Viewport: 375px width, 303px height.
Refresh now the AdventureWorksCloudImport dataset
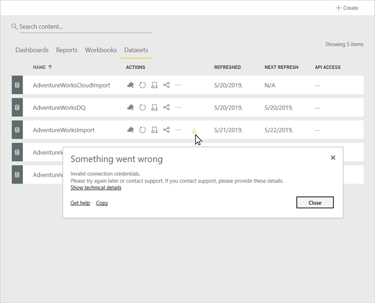(x=143, y=85)
